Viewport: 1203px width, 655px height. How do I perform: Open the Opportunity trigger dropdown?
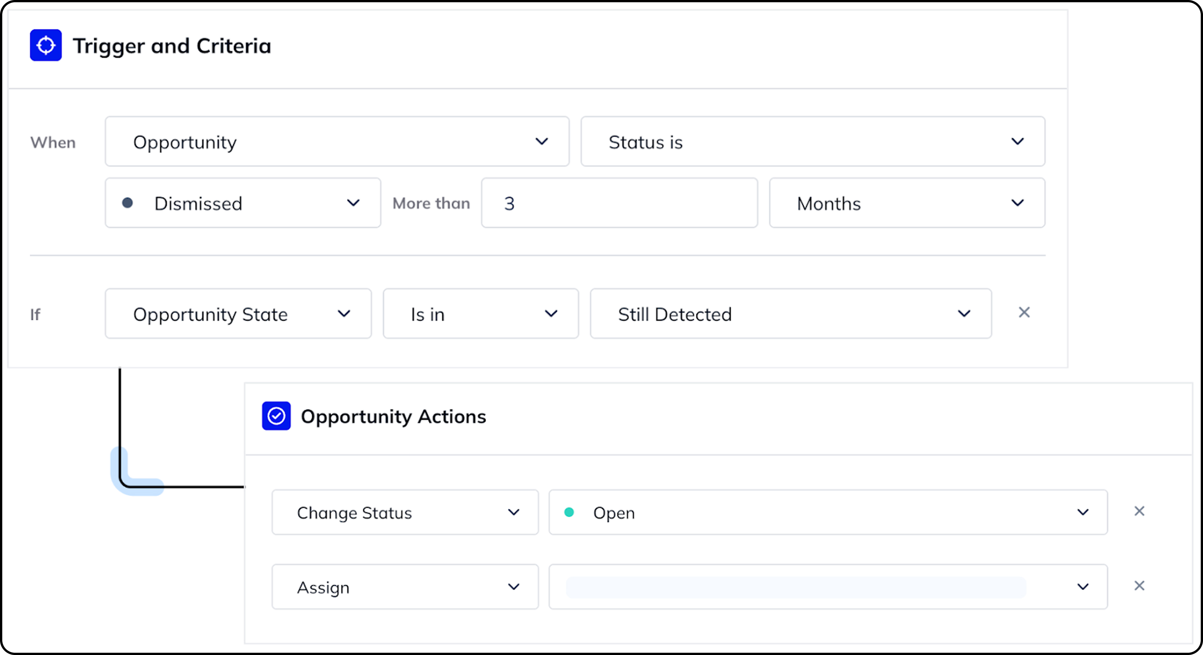(x=337, y=141)
